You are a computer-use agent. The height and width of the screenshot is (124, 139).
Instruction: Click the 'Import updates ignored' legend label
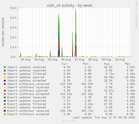pyautogui.click(x=26, y=77)
